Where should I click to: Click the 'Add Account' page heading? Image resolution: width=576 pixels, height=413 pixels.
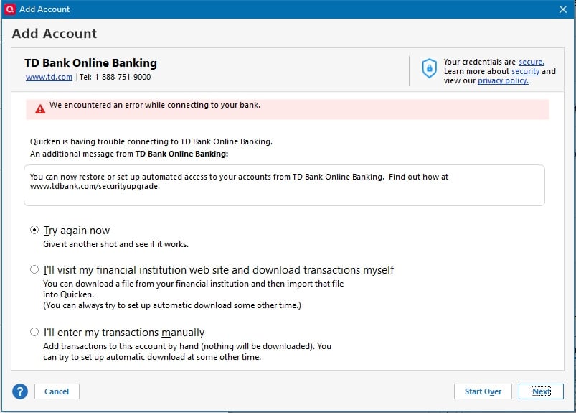pyautogui.click(x=55, y=34)
